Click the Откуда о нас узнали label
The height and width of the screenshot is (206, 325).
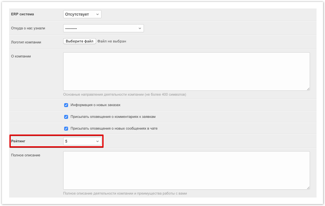(x=28, y=28)
